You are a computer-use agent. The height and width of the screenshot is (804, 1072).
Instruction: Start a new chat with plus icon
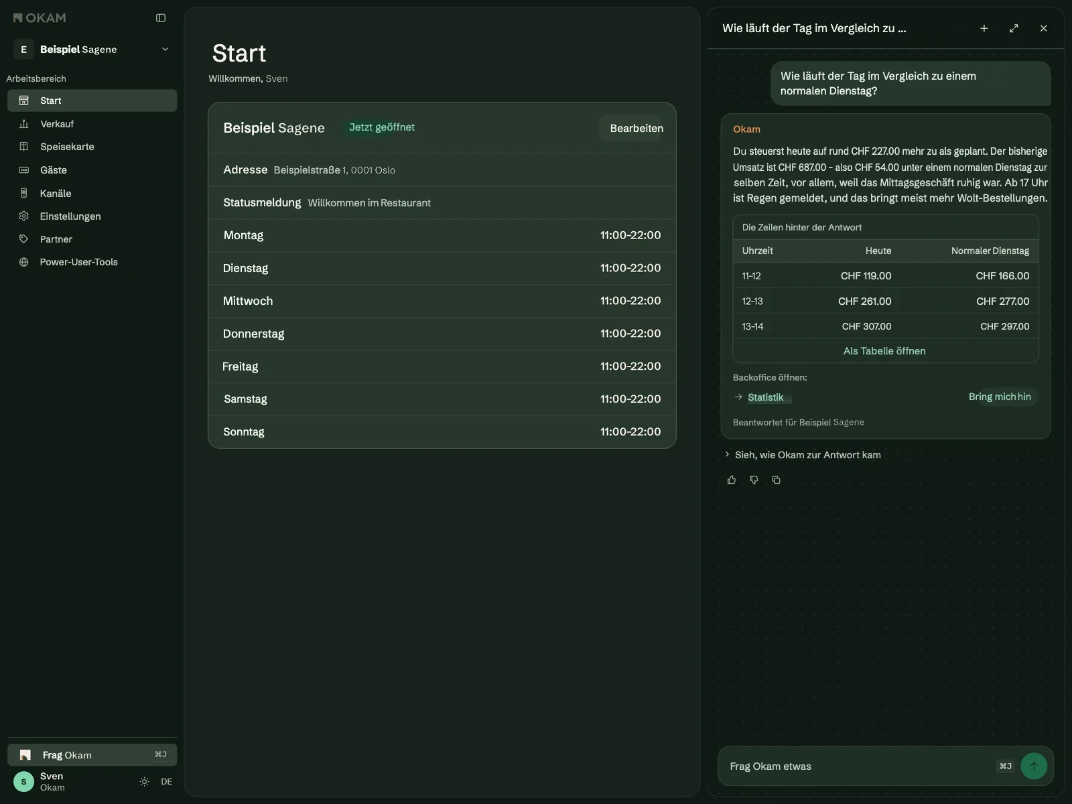tap(984, 28)
